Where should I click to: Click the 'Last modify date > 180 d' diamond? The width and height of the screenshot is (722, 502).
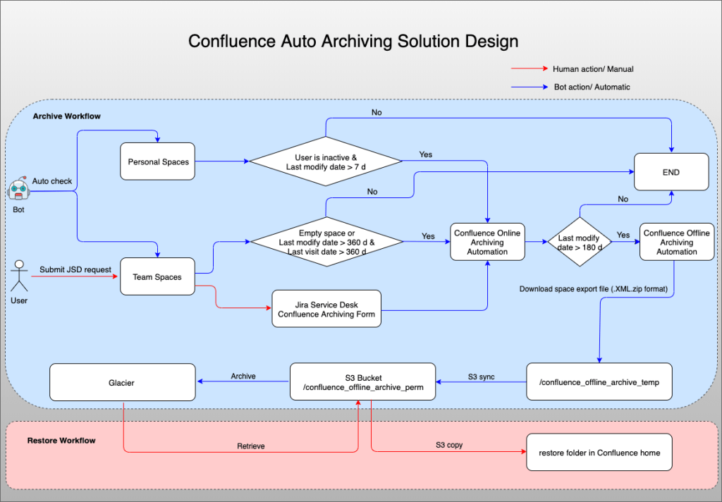579,242
